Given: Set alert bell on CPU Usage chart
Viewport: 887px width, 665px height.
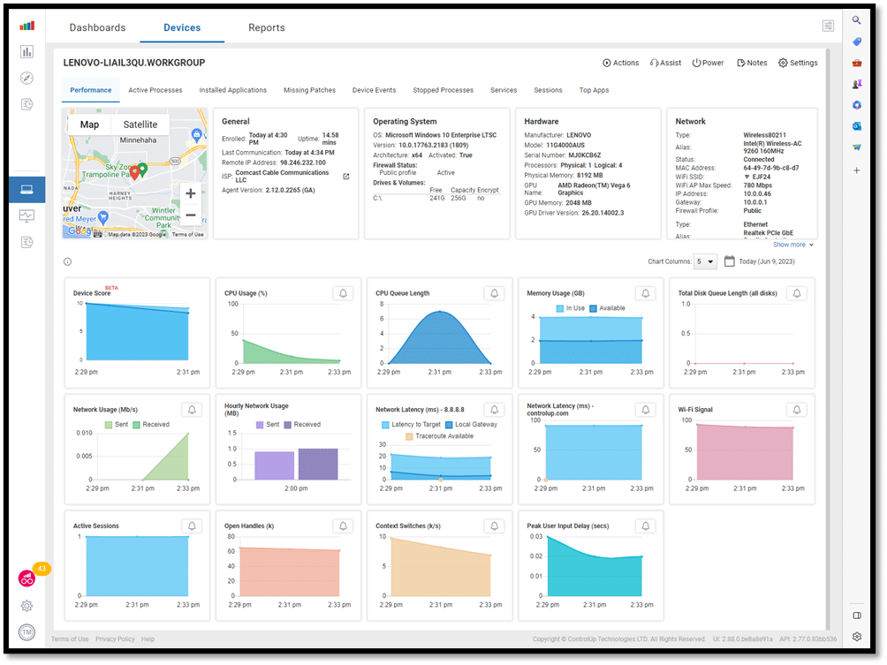Looking at the screenshot, I should click(x=343, y=293).
